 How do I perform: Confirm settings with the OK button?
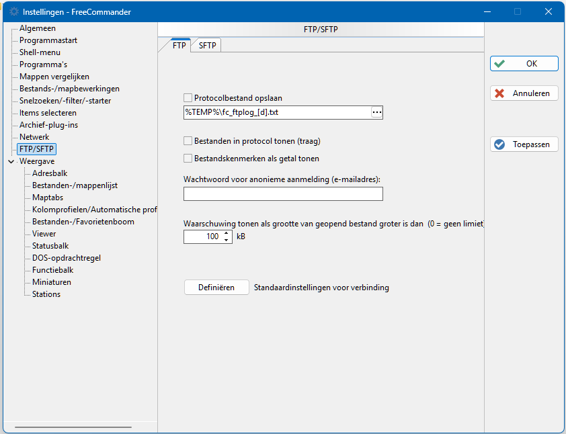click(x=524, y=64)
